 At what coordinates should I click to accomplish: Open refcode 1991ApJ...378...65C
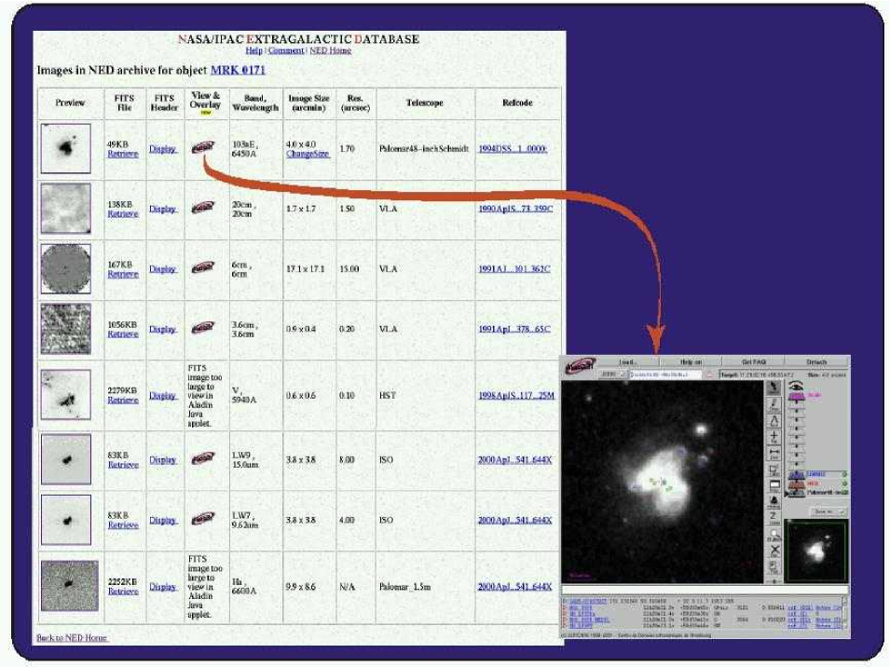[513, 329]
